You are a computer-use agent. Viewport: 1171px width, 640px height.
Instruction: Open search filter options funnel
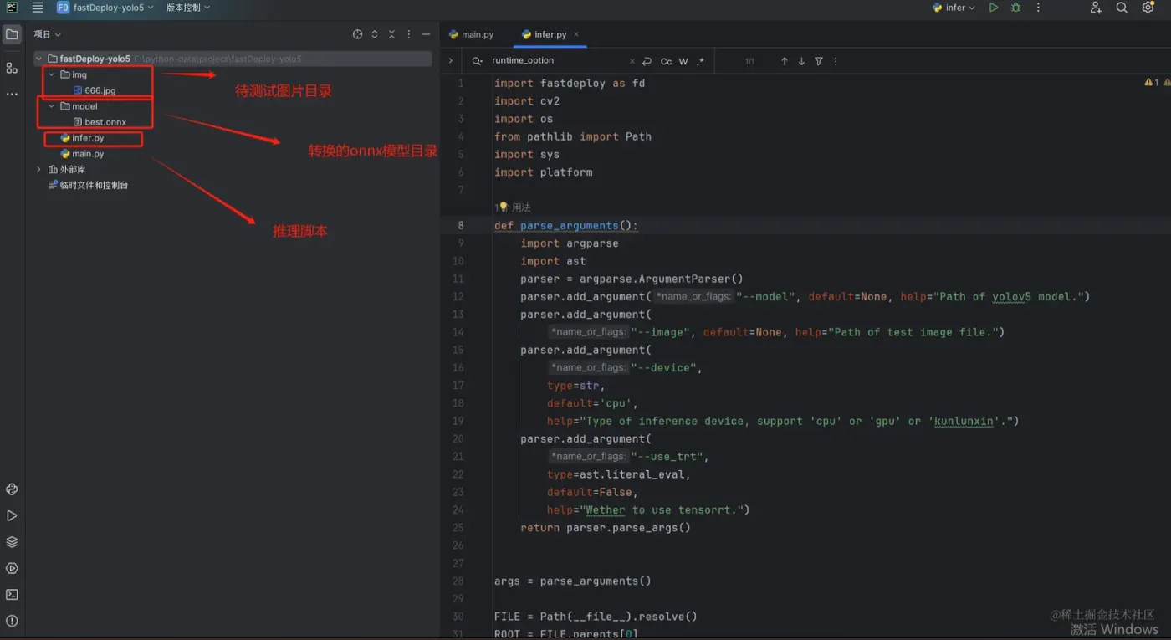click(819, 61)
